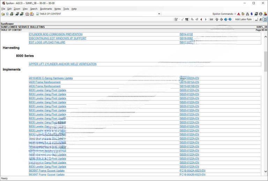Viewport: 268px width, 181px height.
Task: Click the open book bookmark icon
Action: 27,14
